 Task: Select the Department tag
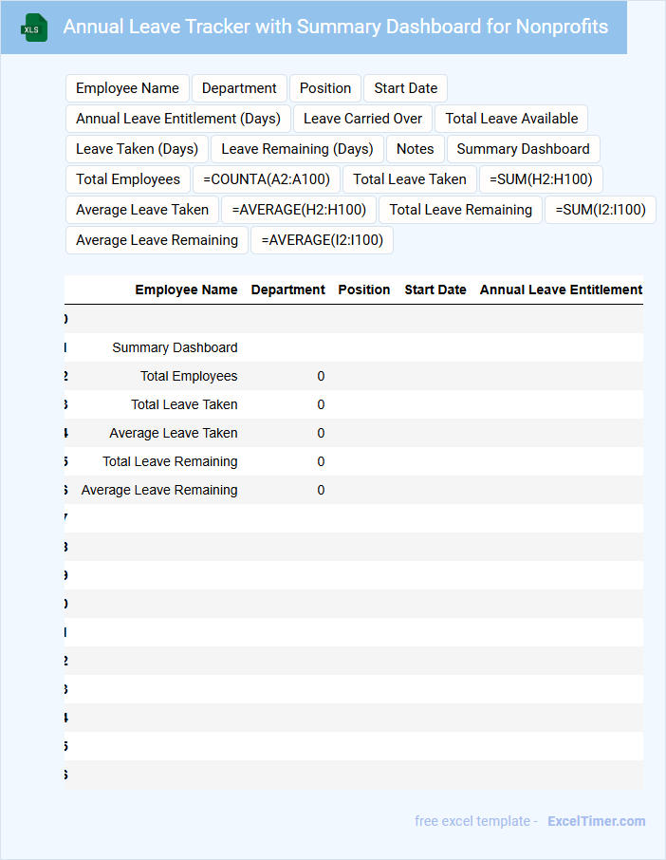click(x=239, y=88)
